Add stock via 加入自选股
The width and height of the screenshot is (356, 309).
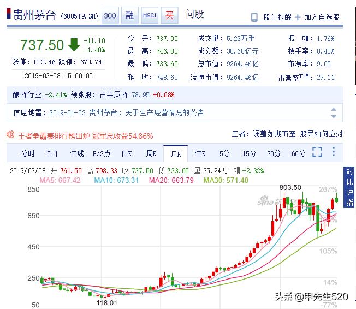pos(322,17)
